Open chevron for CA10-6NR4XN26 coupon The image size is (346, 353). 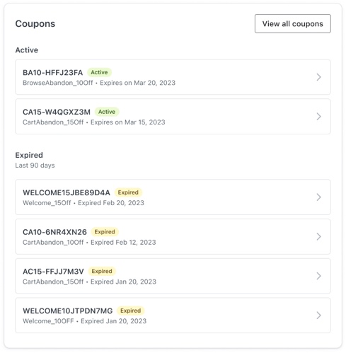point(318,236)
